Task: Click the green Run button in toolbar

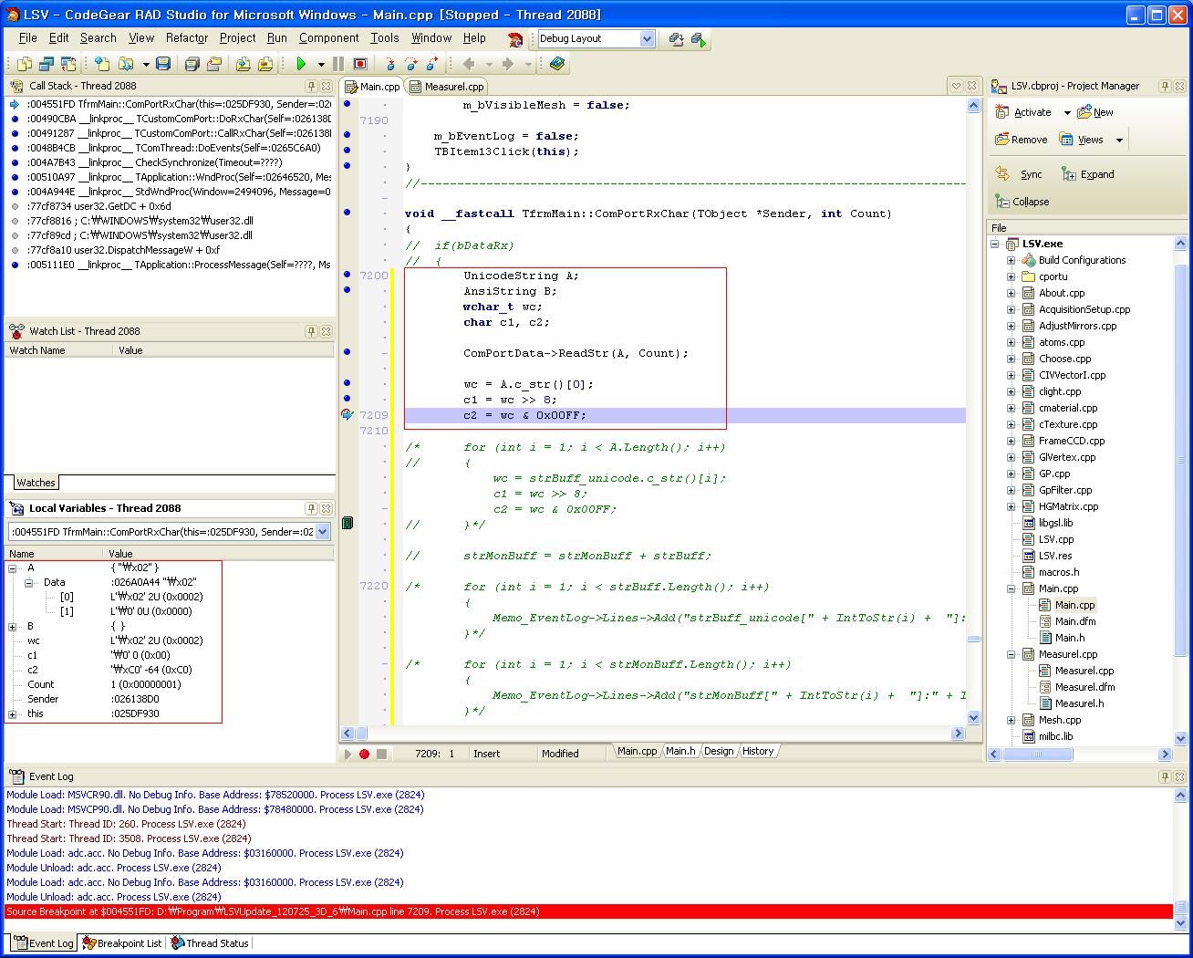Action: click(301, 64)
